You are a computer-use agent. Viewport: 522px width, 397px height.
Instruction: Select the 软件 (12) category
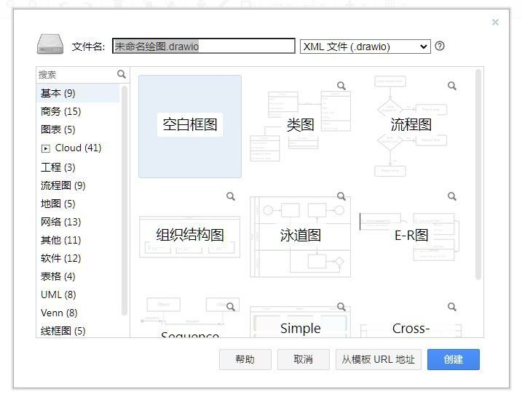[78, 258]
